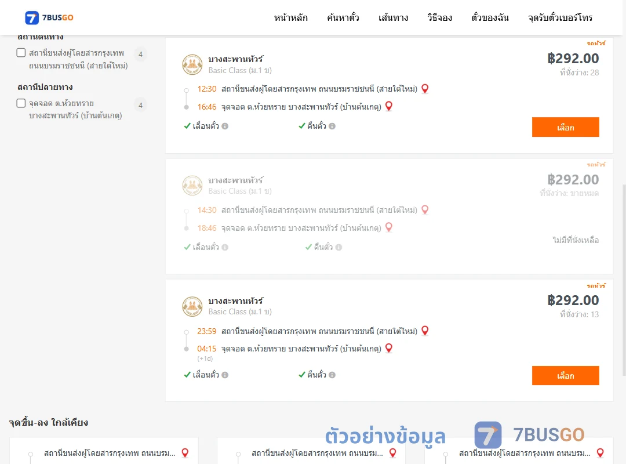
Task: Check destination จุดจอด ต.ห้วยทราย filter checkbox
Action: point(21,103)
